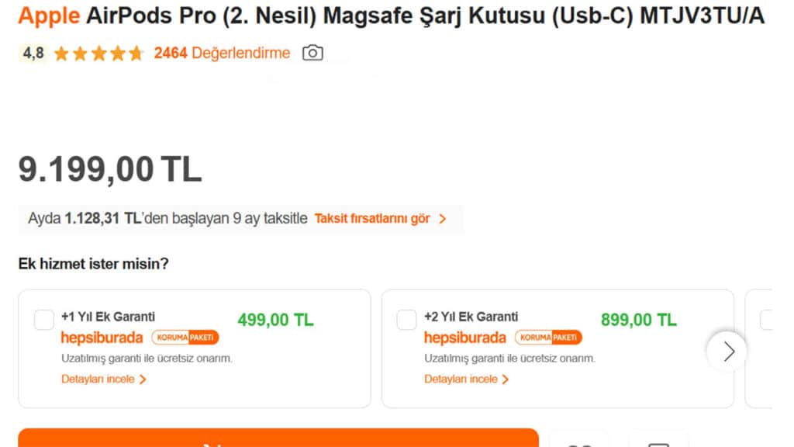The image size is (794, 447).
Task: Click the 499,00 TL warranty price
Action: (x=275, y=320)
